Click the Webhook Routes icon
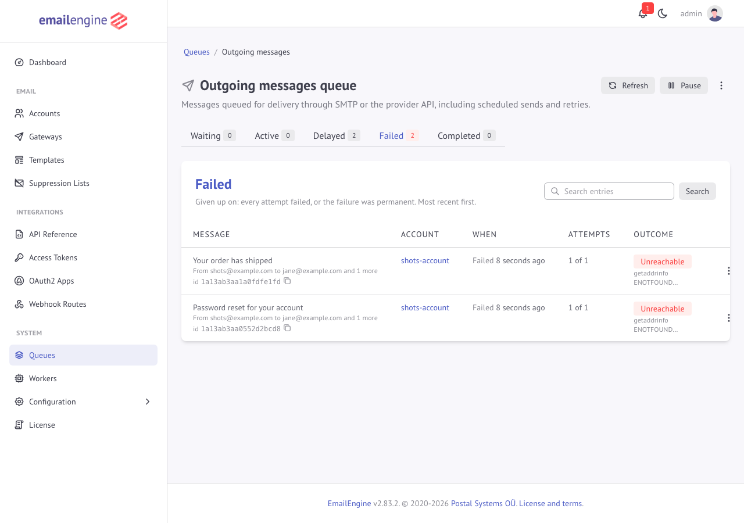 point(19,304)
